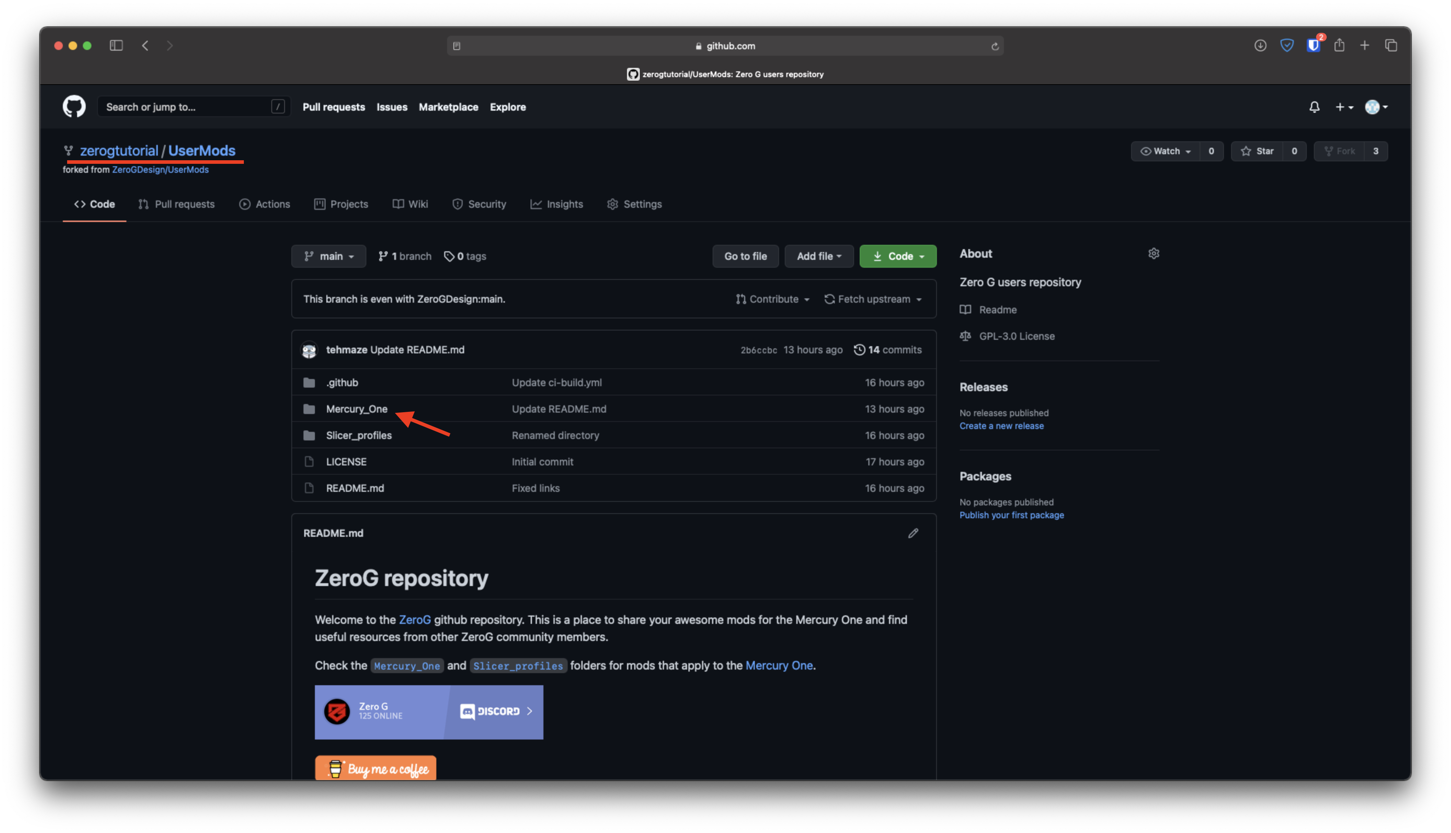Viewport: 1451px width, 833px height.
Task: Click the Safari github.com address bar
Action: click(x=725, y=46)
